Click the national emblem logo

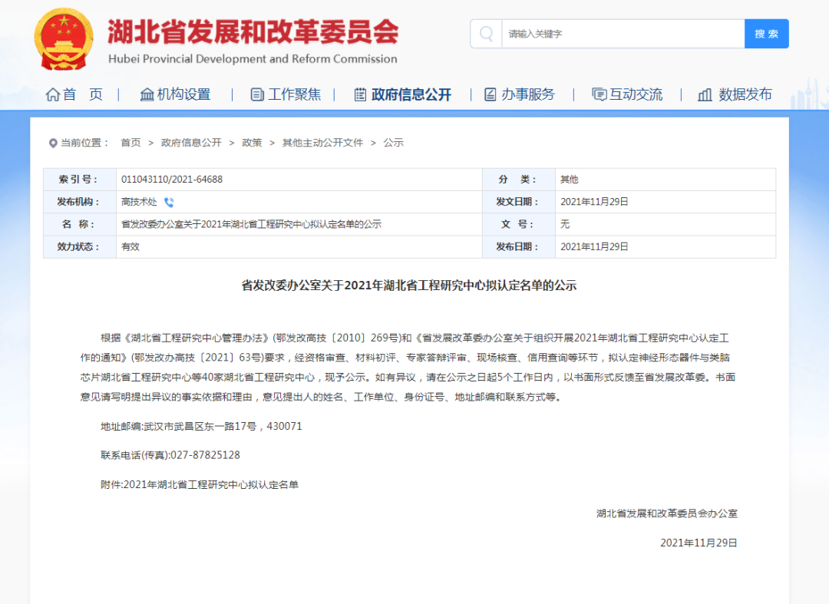(64, 39)
